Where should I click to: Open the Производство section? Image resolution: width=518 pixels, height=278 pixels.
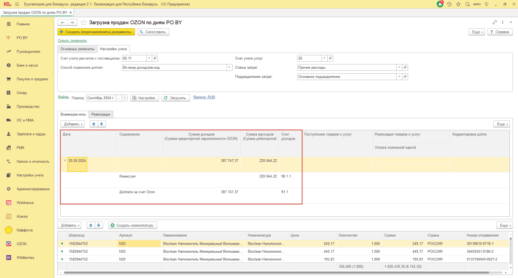pyautogui.click(x=28, y=107)
